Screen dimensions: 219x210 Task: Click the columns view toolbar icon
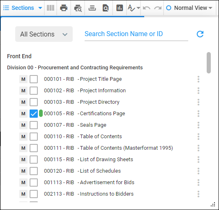[51, 8]
